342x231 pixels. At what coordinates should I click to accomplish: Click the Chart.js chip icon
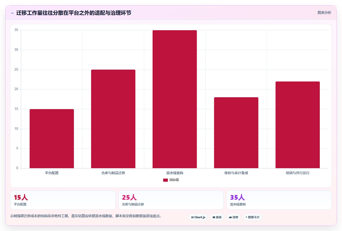tap(192, 217)
